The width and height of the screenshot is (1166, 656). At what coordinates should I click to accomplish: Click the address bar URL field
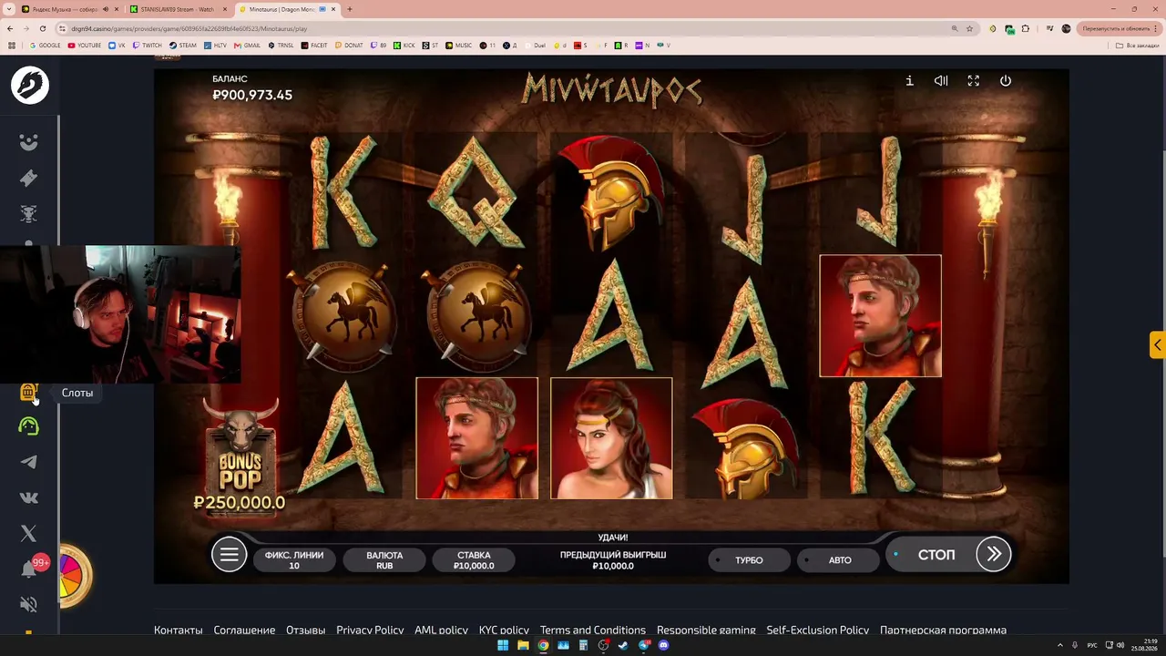click(501, 28)
